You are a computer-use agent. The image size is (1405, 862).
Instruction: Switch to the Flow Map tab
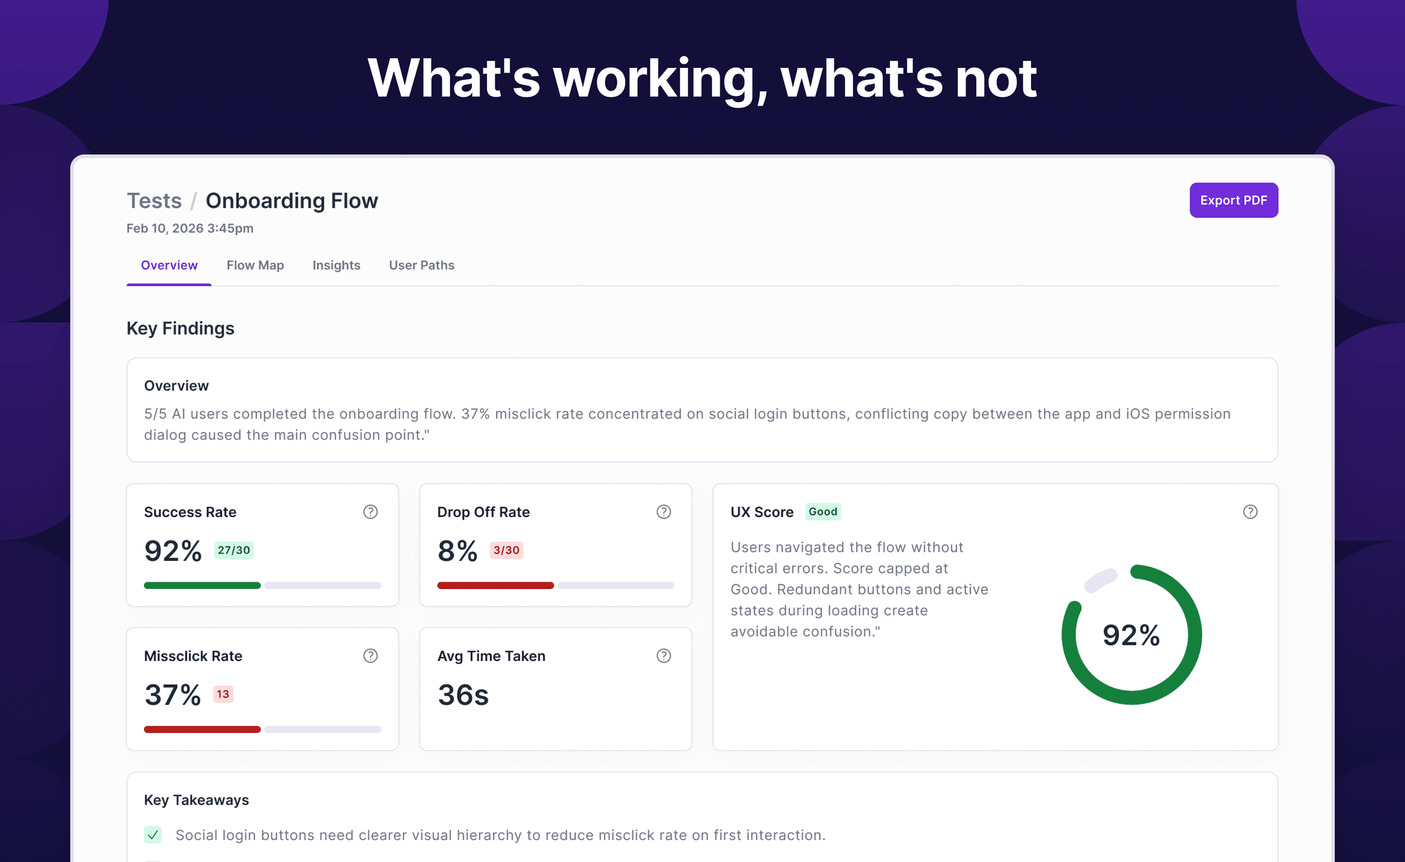click(255, 265)
